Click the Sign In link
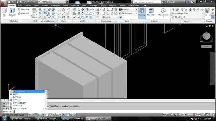The height and width of the screenshot is (121, 216). tap(172, 2)
